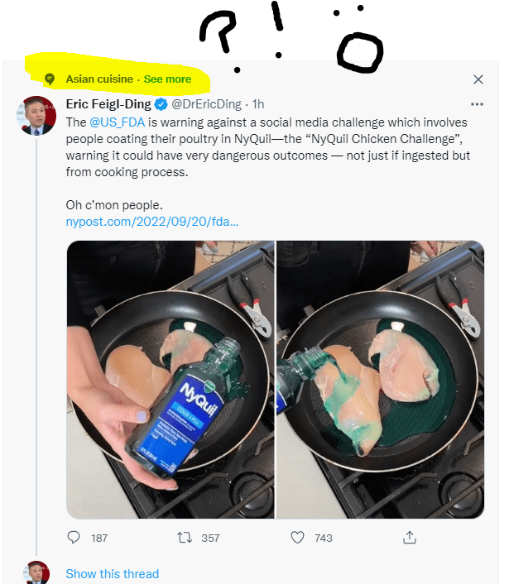The image size is (509, 584).
Task: Click the small avatar beside Show this thread
Action: point(36,572)
